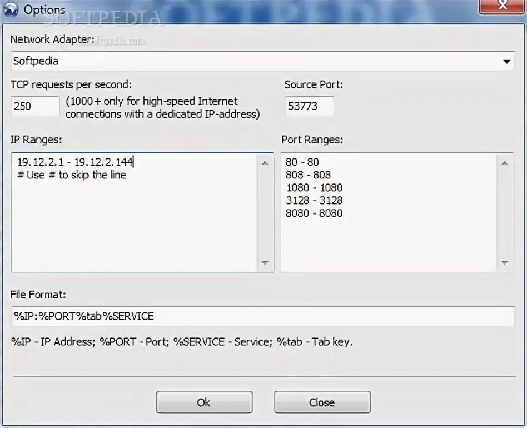Click the IP Ranges scroll down arrow
The image size is (527, 428).
[265, 263]
